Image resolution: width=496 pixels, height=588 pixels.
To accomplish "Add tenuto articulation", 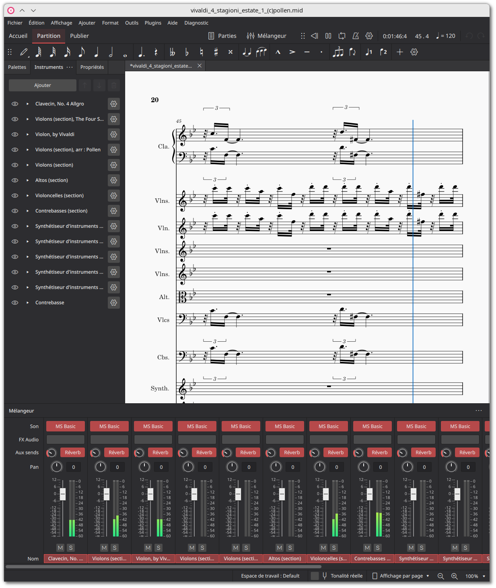I will 307,52.
